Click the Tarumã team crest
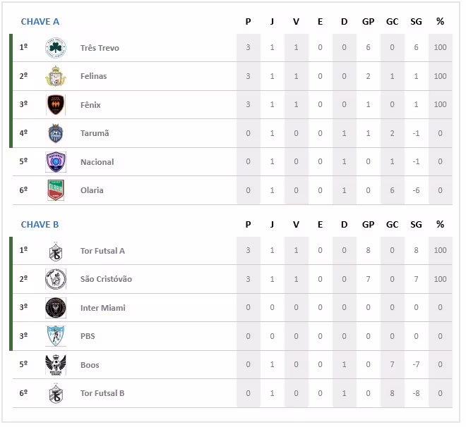Image resolution: width=466 pixels, height=427 pixels. (56, 133)
